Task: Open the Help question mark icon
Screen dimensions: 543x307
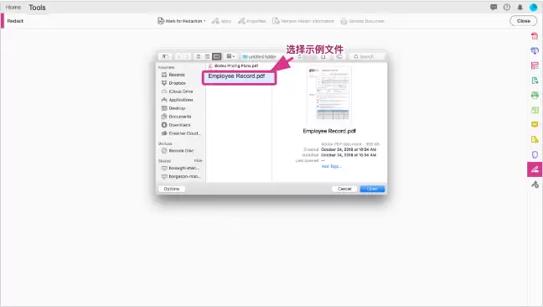Action: pos(507,7)
